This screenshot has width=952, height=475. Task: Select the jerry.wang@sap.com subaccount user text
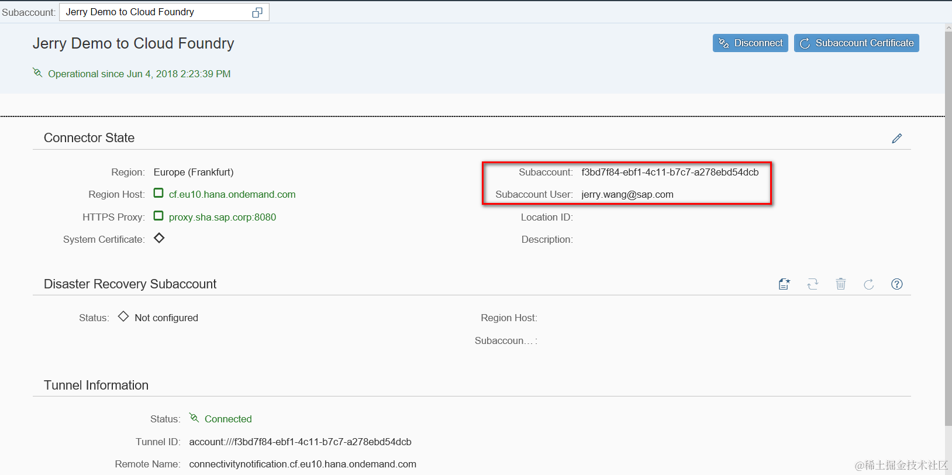pyautogui.click(x=627, y=194)
